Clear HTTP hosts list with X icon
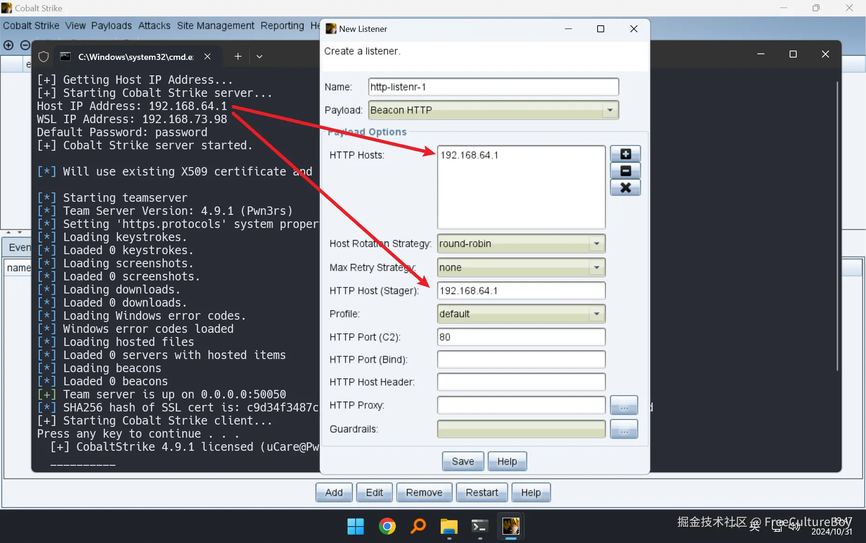Viewport: 866px width, 543px height. [x=625, y=188]
